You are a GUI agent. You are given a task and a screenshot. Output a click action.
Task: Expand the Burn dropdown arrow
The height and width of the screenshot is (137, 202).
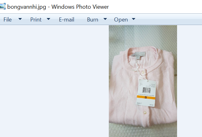105,19
